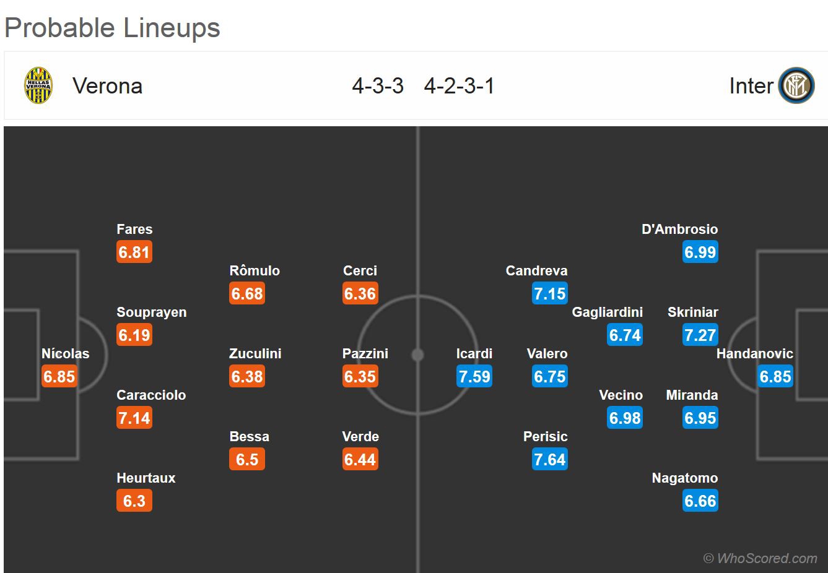Click Handanovic's 6.85 rating badge

(775, 376)
